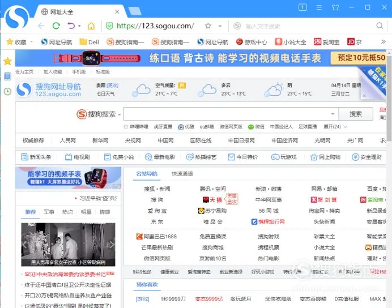Open the browser main menu icon
The image size is (392, 308).
point(319,7)
